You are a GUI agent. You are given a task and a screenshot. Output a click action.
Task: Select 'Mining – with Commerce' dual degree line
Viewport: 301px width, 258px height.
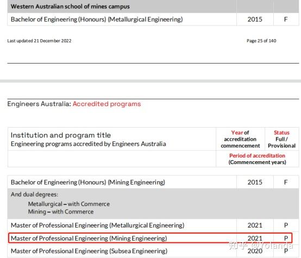click(x=61, y=212)
